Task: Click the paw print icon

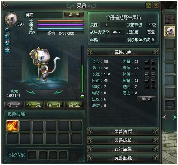Action: click(x=7, y=43)
